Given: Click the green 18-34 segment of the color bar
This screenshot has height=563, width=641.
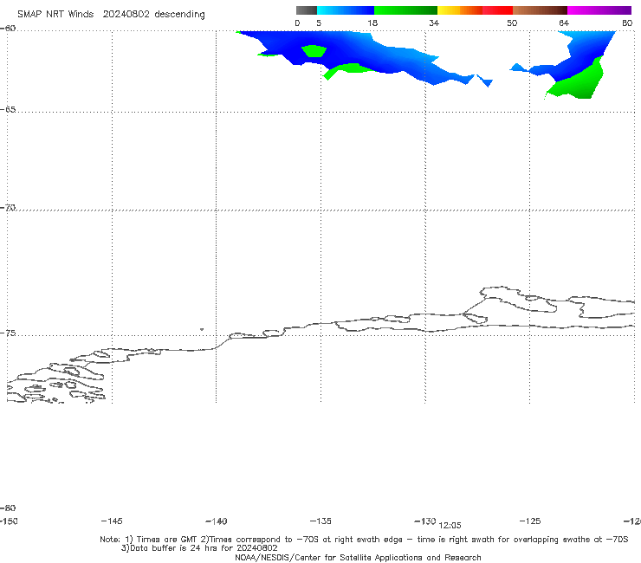Looking at the screenshot, I should pyautogui.click(x=406, y=10).
